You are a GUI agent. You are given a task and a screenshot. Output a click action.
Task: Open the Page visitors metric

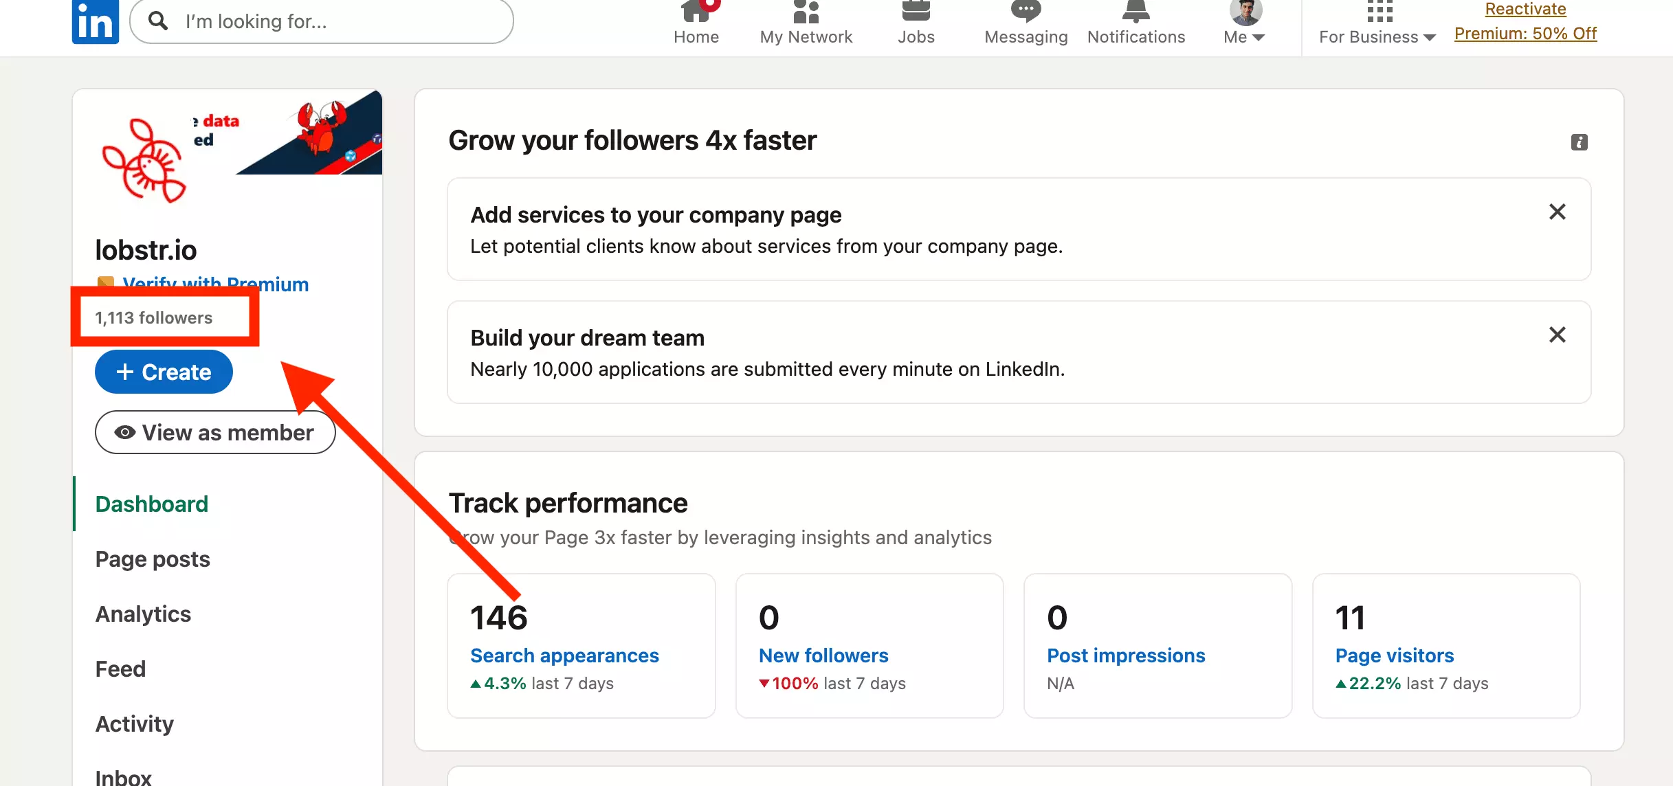click(x=1394, y=655)
